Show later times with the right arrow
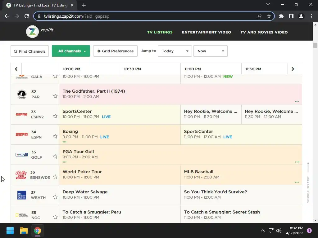This screenshot has height=238, width=318. [293, 69]
